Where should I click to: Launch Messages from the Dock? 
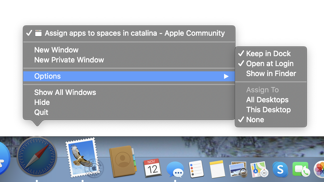pos(175,170)
